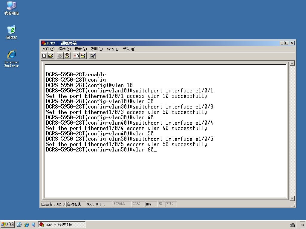Click DCRS - 超级终端 taskbar button

[62, 225]
